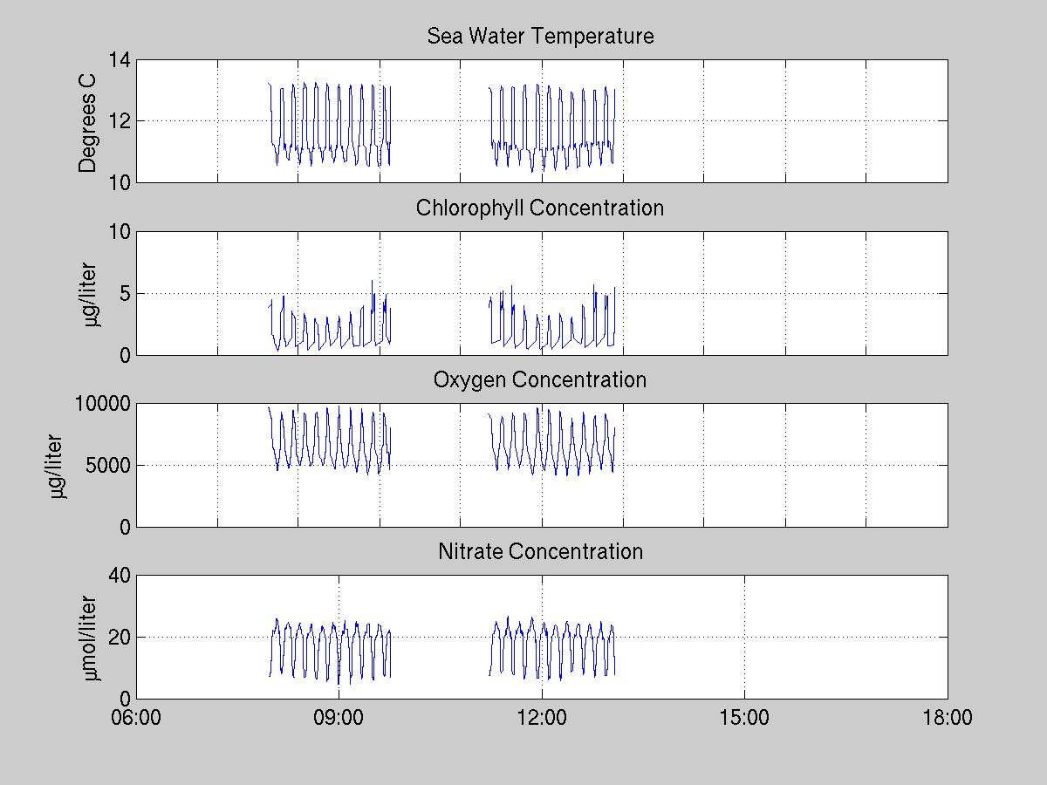Click the Oxygen Concentration plot title
Image resolution: width=1047 pixels, height=785 pixels.
pos(540,380)
